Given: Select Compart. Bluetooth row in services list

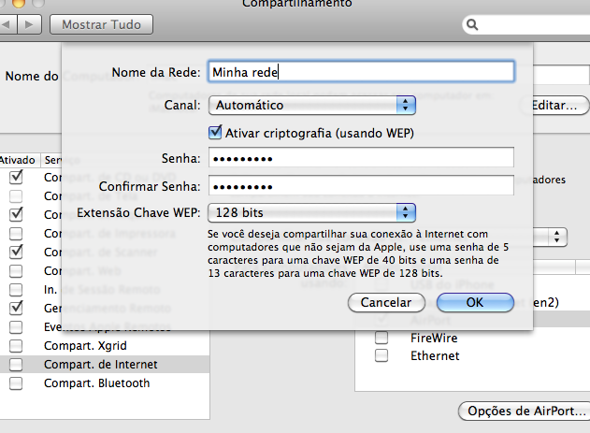Looking at the screenshot, I should (96, 383).
